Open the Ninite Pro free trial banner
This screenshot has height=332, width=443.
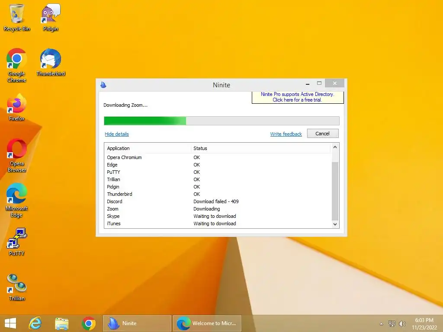[x=298, y=97]
